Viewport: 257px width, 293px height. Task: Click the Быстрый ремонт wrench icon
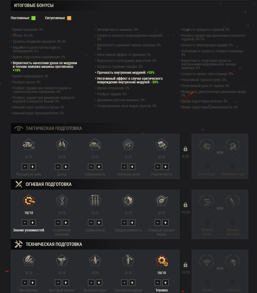62,260
